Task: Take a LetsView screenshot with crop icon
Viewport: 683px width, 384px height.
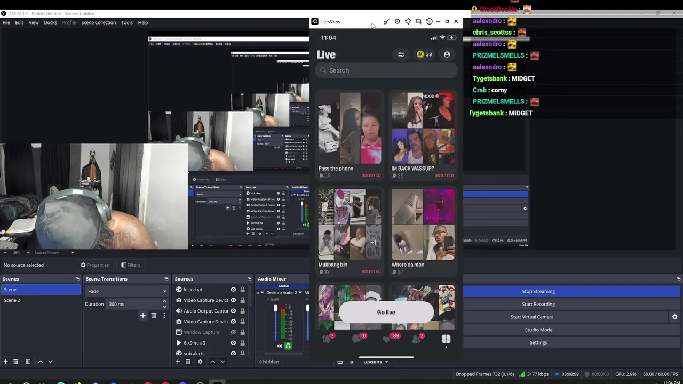Action: 418,21
